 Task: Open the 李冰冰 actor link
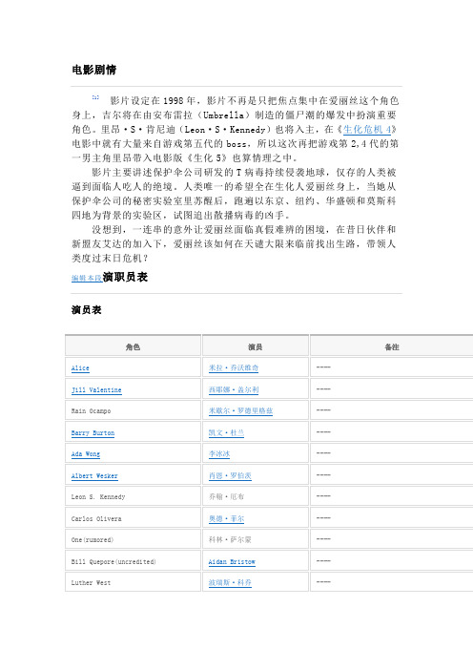coord(219,453)
